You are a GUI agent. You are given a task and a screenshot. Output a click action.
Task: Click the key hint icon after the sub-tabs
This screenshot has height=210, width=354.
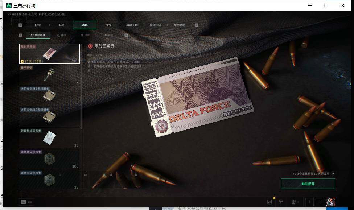(126, 35)
